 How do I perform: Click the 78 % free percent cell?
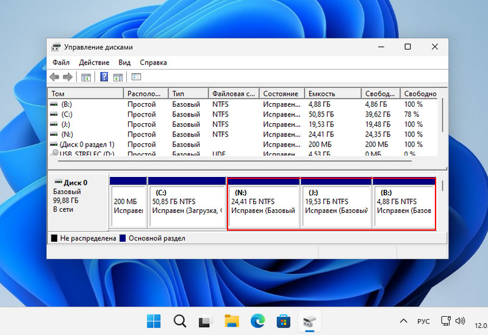tap(412, 114)
